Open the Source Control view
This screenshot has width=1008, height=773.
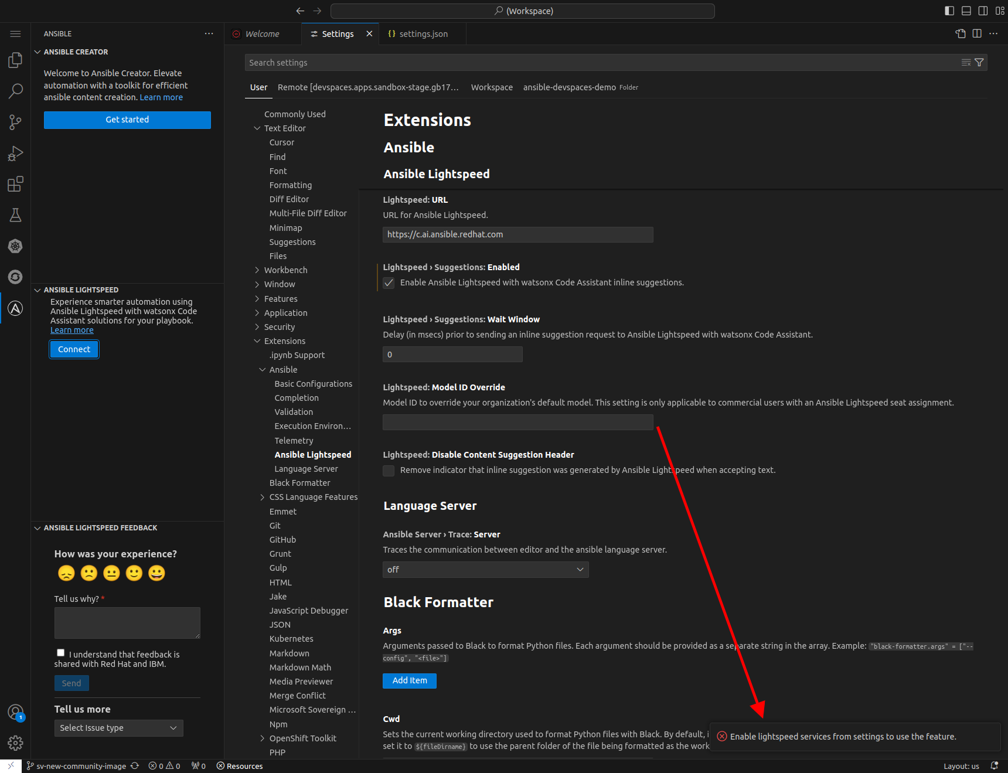(x=15, y=122)
